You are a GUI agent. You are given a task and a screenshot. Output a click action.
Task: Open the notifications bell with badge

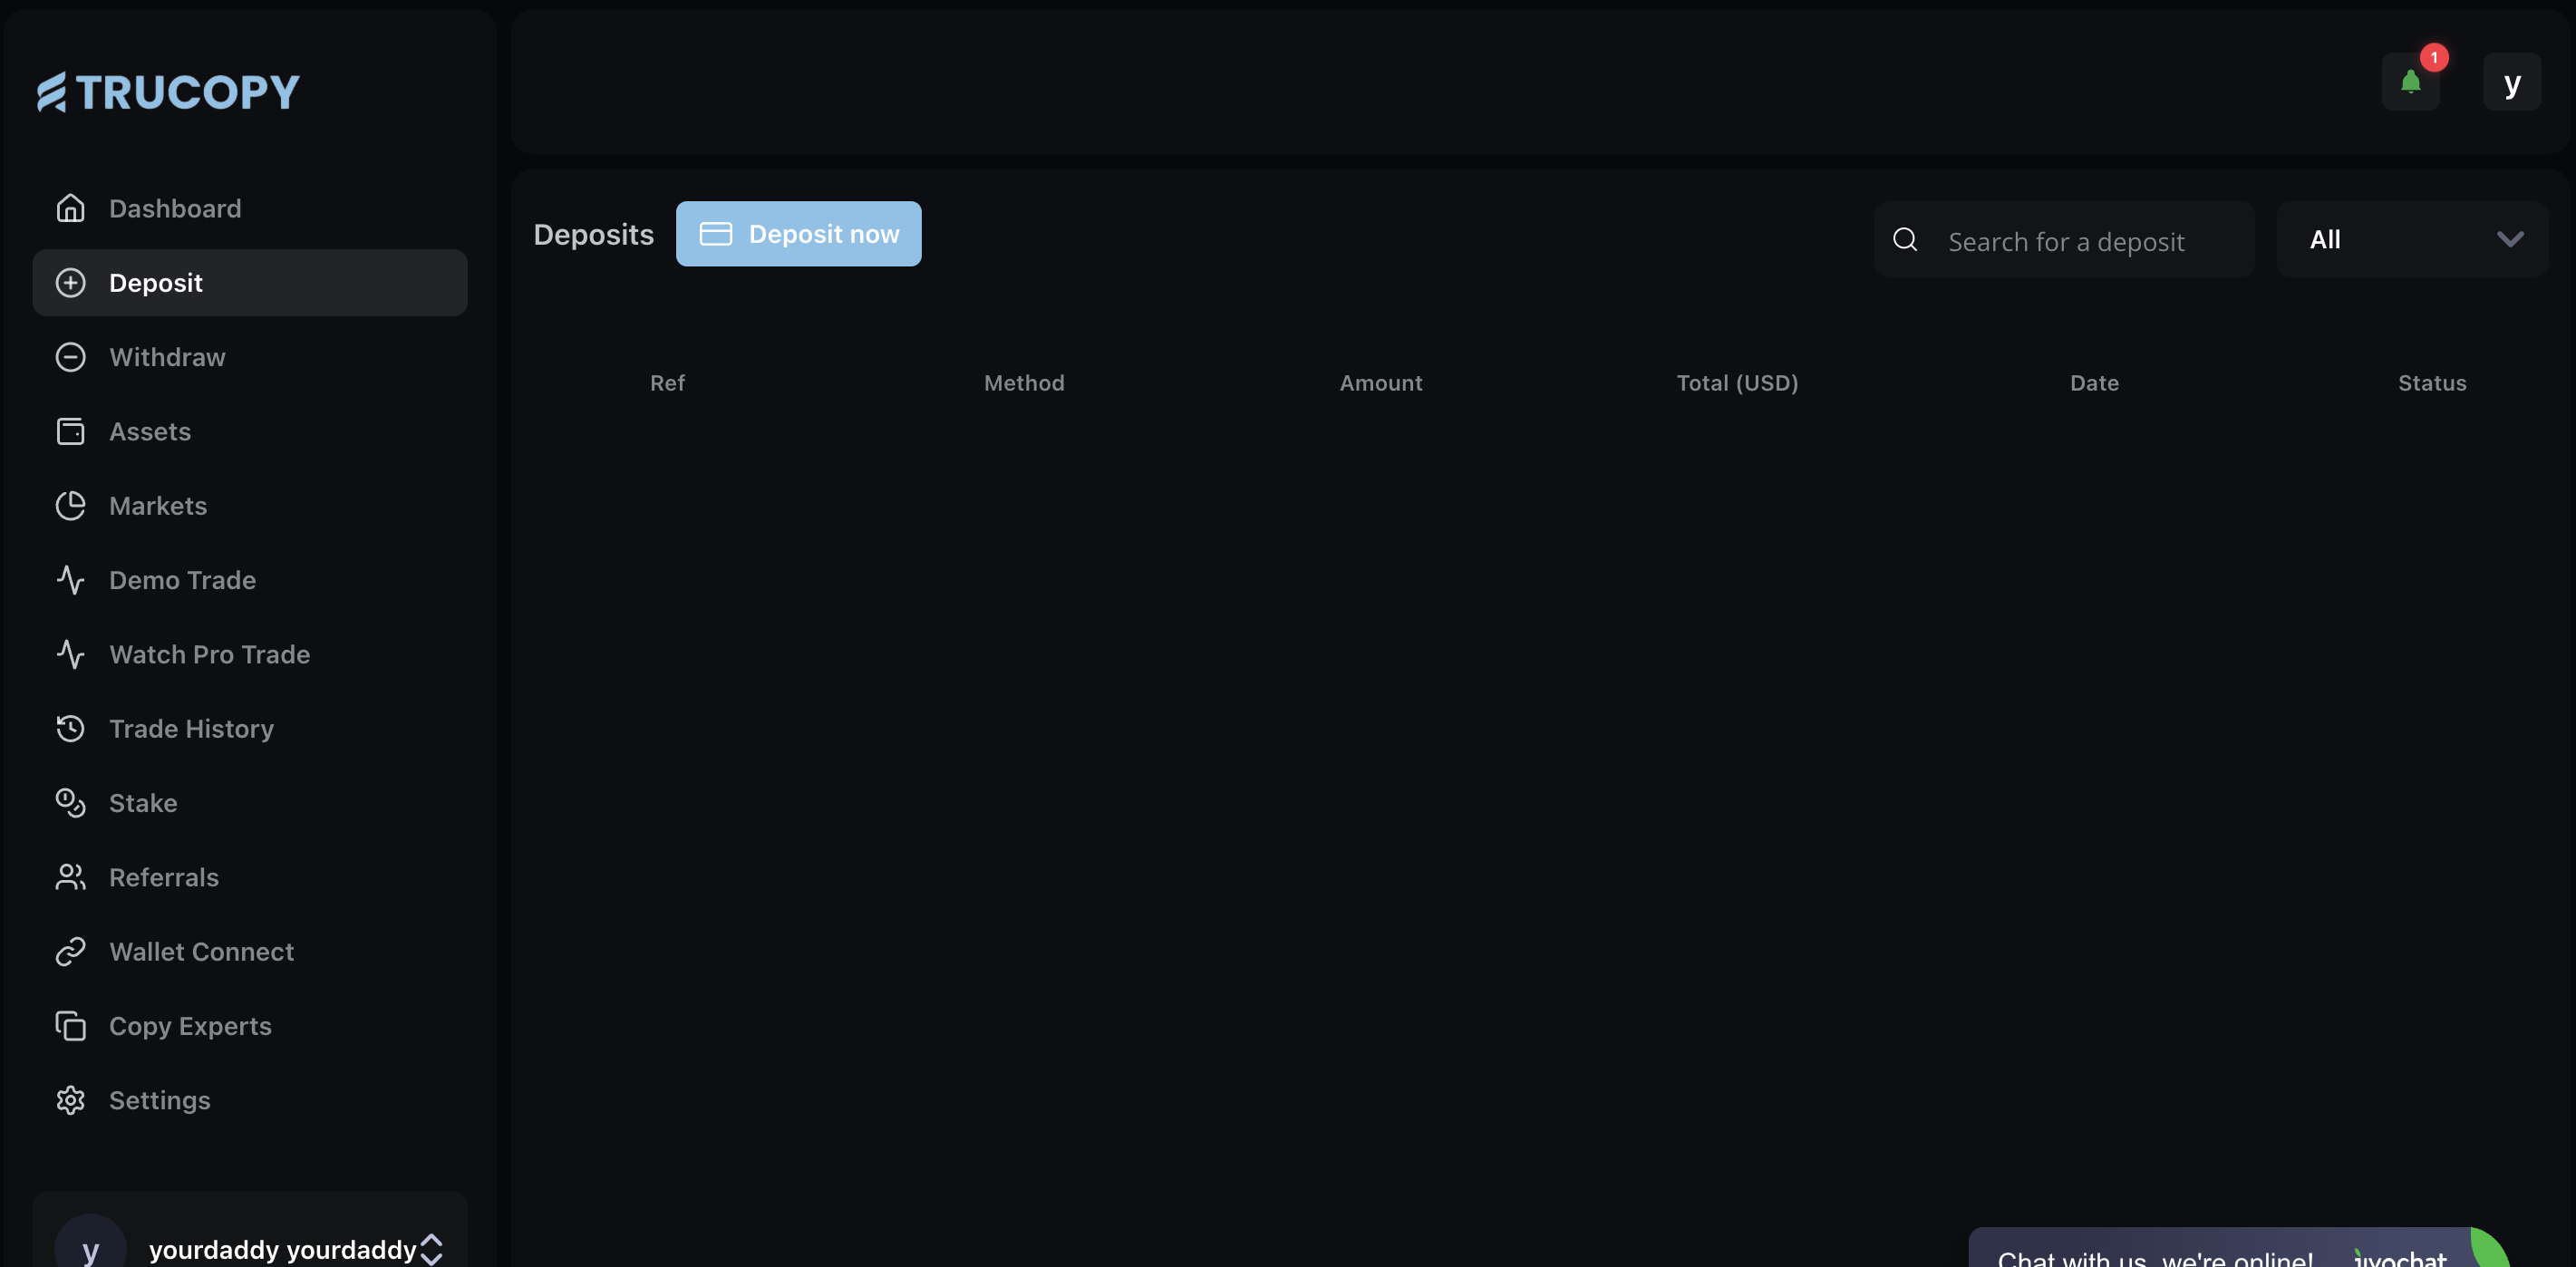click(x=2412, y=82)
